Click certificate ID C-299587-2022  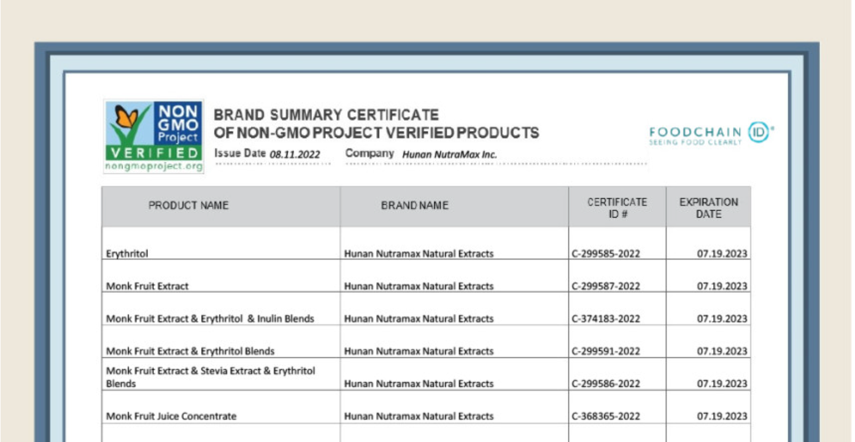coord(606,286)
